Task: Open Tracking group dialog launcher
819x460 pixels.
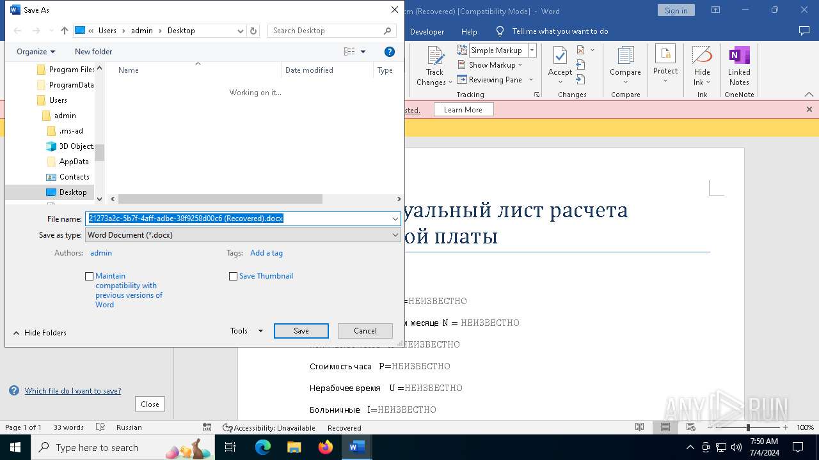Action: pyautogui.click(x=536, y=95)
